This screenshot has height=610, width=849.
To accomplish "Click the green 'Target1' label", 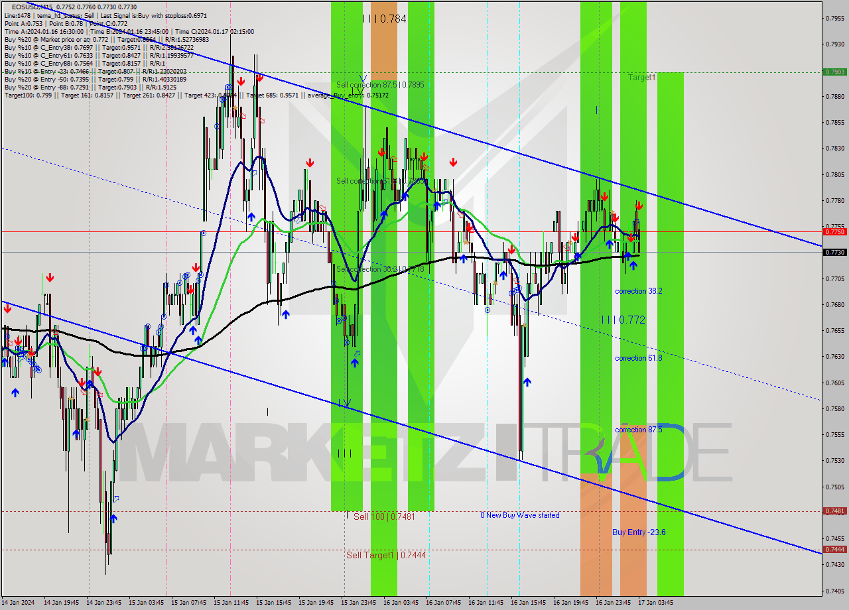I will click(642, 78).
